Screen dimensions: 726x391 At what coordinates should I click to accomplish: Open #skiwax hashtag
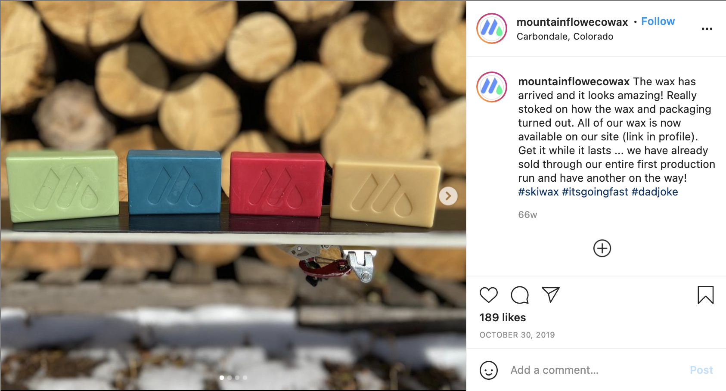pyautogui.click(x=538, y=192)
